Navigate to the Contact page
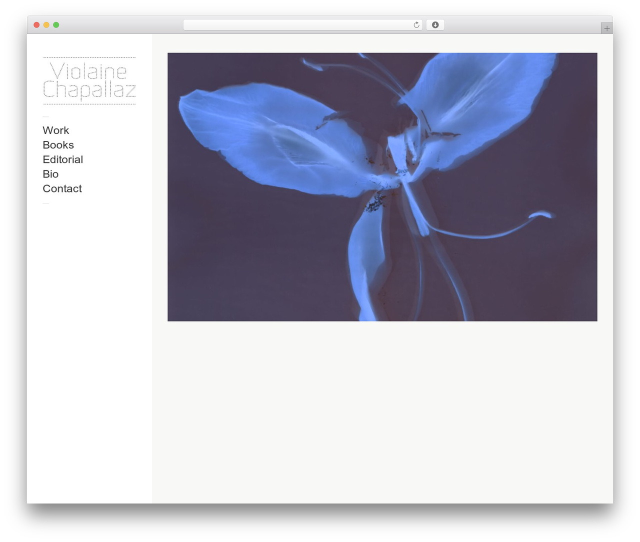The width and height of the screenshot is (640, 542). (x=62, y=188)
